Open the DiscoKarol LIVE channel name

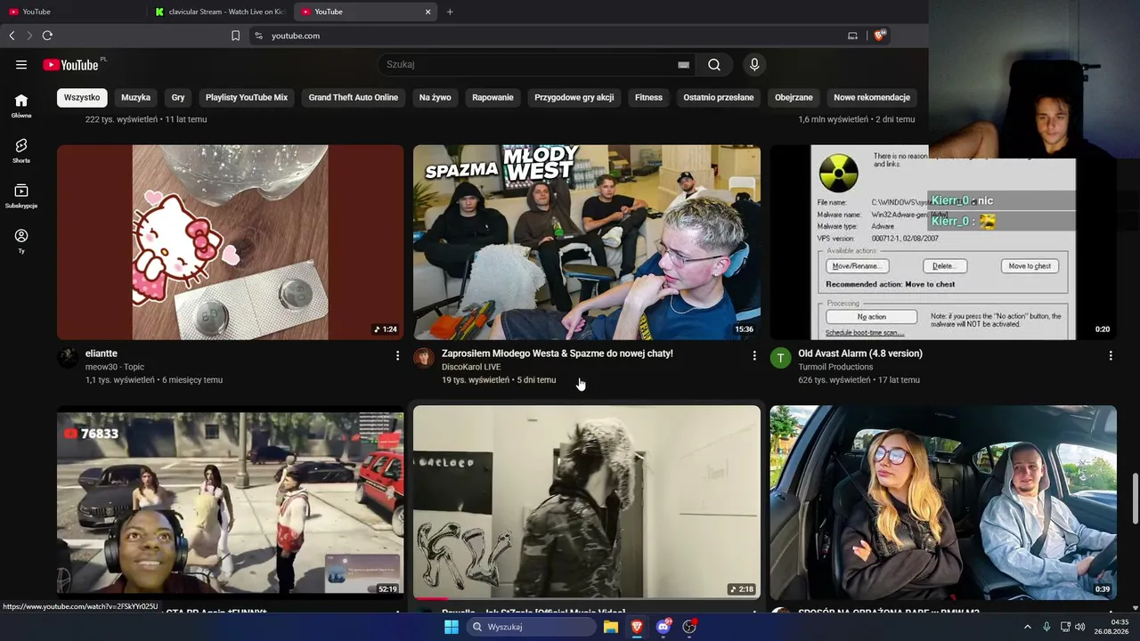(471, 367)
